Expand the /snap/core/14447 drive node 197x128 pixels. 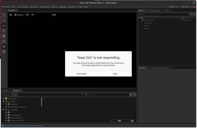[6, 121]
